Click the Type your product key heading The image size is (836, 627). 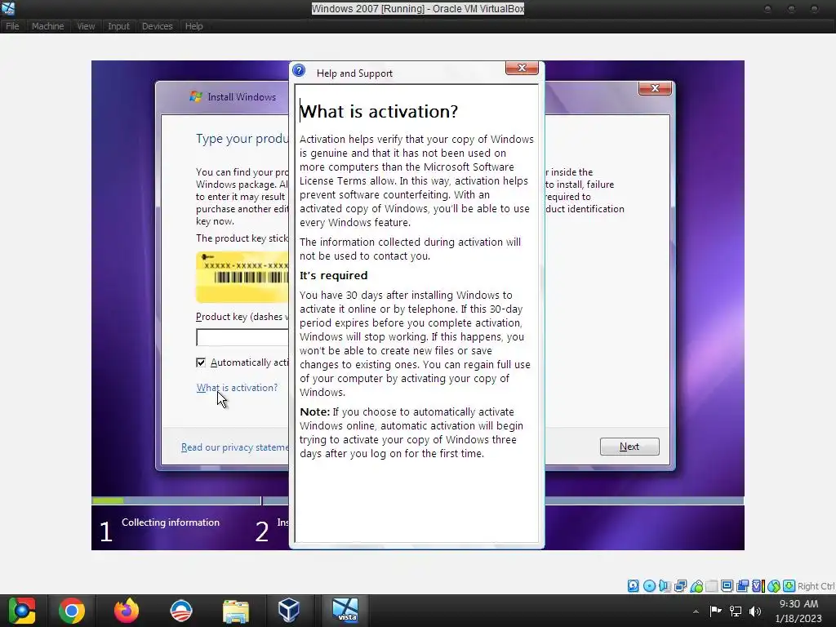242,139
